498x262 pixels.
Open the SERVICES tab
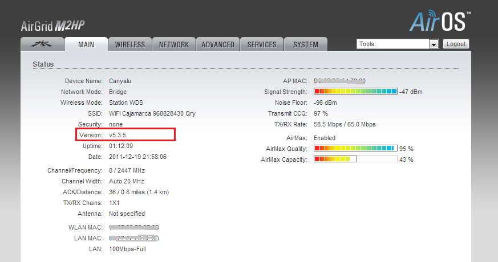(262, 44)
